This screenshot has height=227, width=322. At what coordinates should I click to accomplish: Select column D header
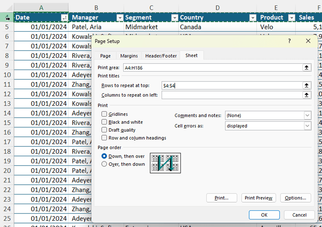click(x=218, y=8)
